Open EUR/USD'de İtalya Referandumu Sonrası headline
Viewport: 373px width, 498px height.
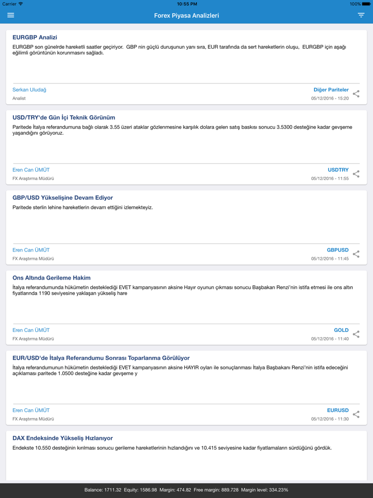[x=101, y=358]
